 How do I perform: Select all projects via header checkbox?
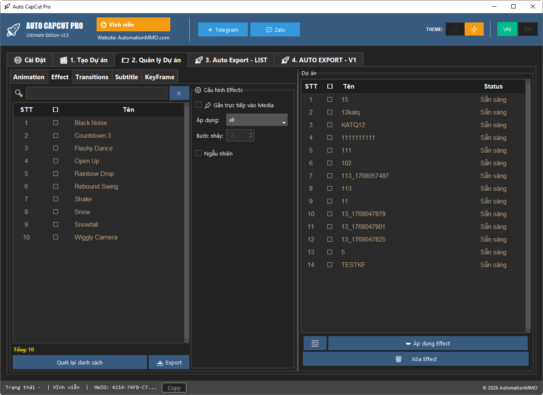[330, 86]
